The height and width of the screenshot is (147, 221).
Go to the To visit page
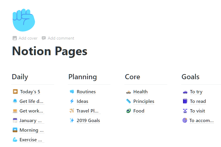point(197,111)
